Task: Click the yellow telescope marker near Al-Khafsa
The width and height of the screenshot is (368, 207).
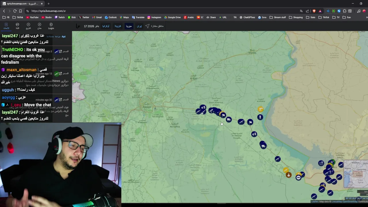Action: pyautogui.click(x=260, y=109)
